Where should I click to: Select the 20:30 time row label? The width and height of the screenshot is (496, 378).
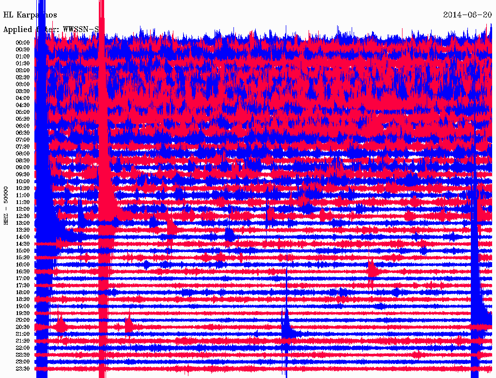tap(23, 327)
